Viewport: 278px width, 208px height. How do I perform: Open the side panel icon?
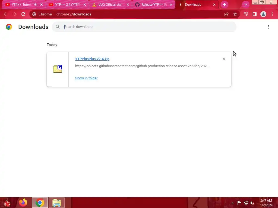coord(255,14)
